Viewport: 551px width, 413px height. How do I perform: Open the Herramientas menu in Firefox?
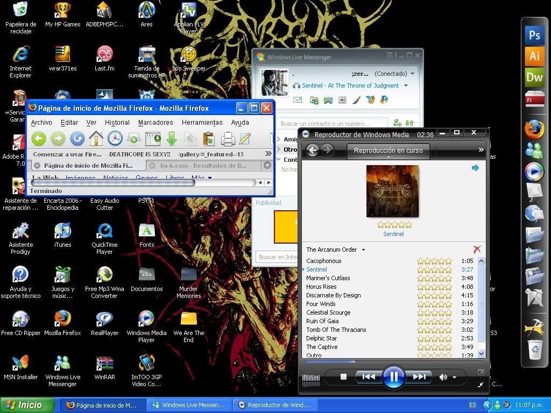point(202,123)
